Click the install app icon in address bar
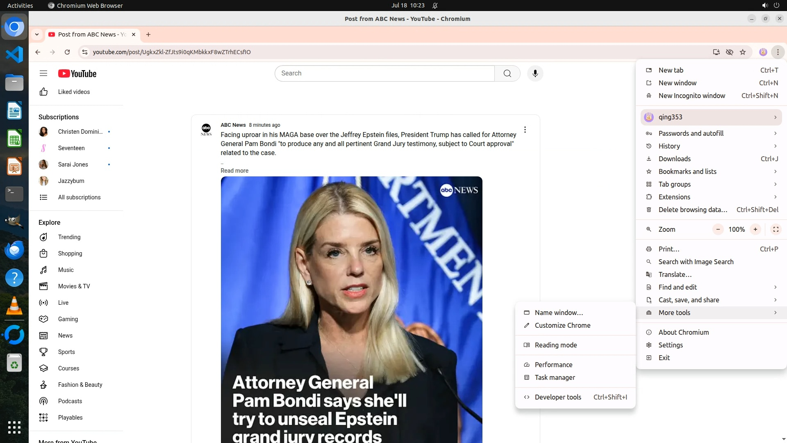 716,52
